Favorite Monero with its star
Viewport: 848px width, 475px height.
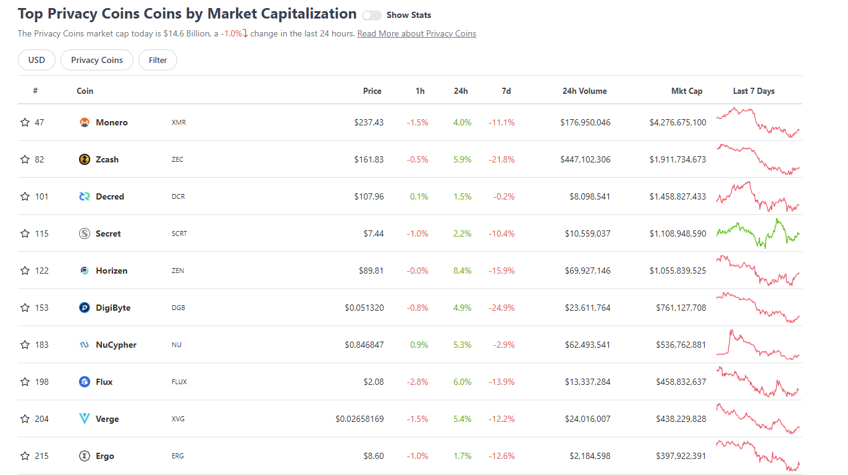[25, 122]
